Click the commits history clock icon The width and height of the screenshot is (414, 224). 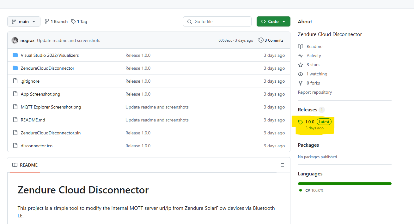[261, 40]
